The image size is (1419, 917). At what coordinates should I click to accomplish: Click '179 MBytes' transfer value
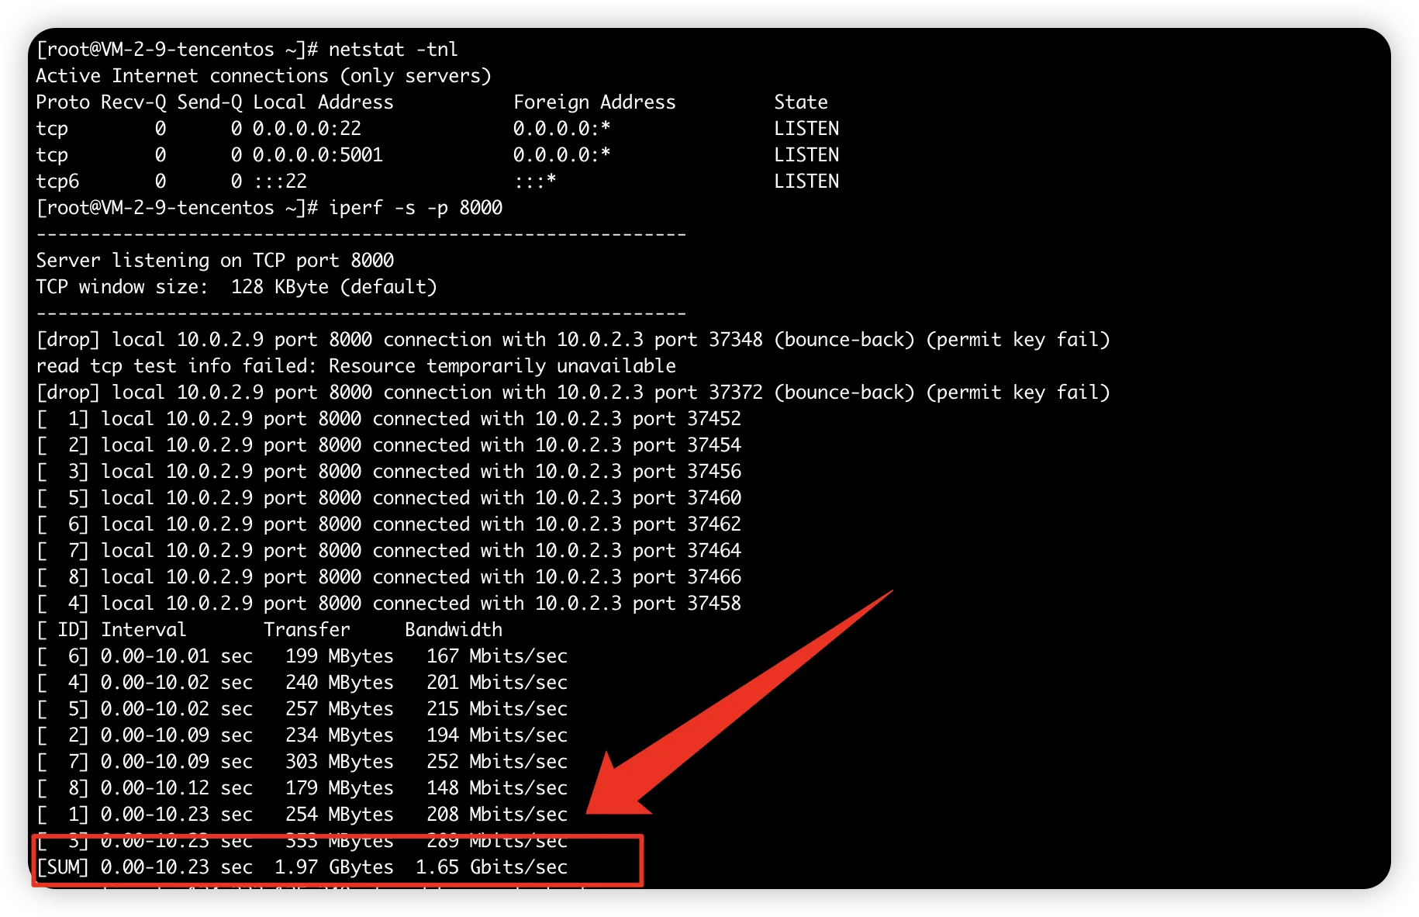(x=340, y=788)
